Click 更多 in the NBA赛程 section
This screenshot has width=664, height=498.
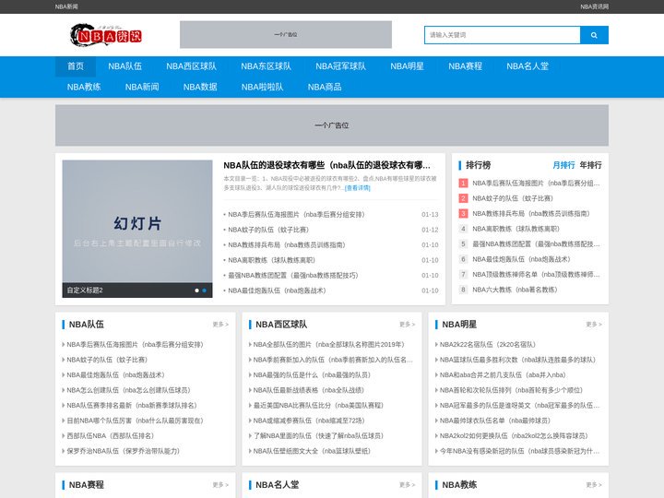tap(220, 485)
